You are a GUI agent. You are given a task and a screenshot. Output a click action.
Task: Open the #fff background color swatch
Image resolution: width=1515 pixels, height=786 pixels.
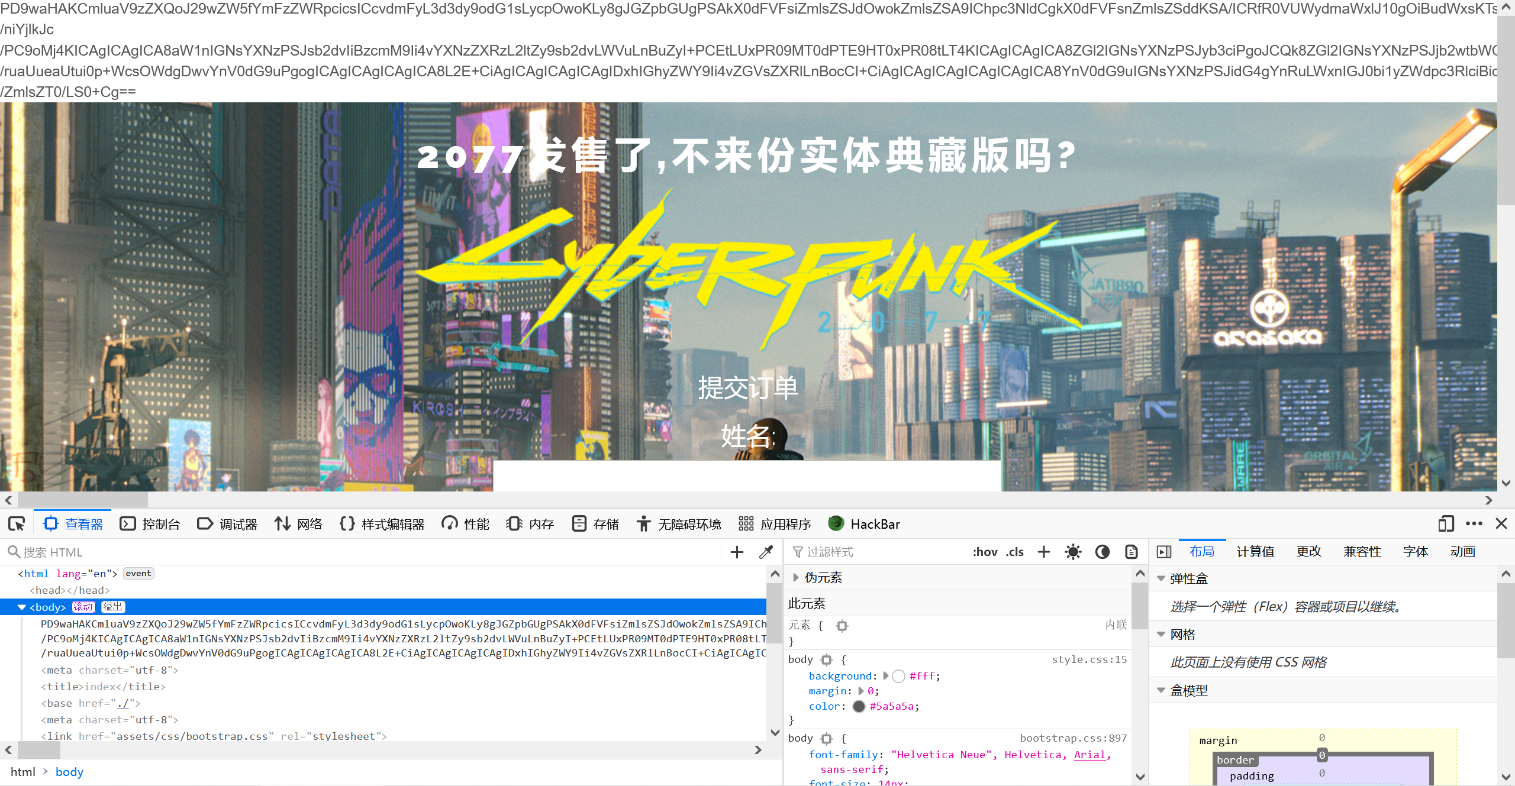tap(899, 676)
